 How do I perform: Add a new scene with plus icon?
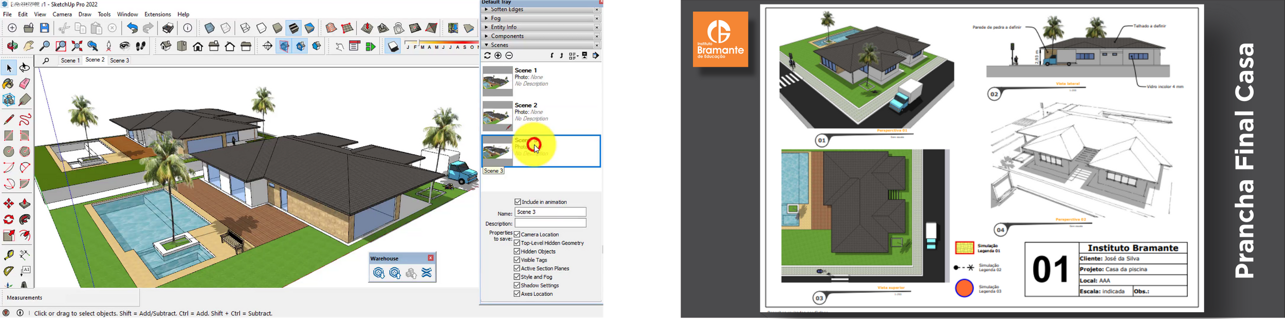[x=498, y=55]
